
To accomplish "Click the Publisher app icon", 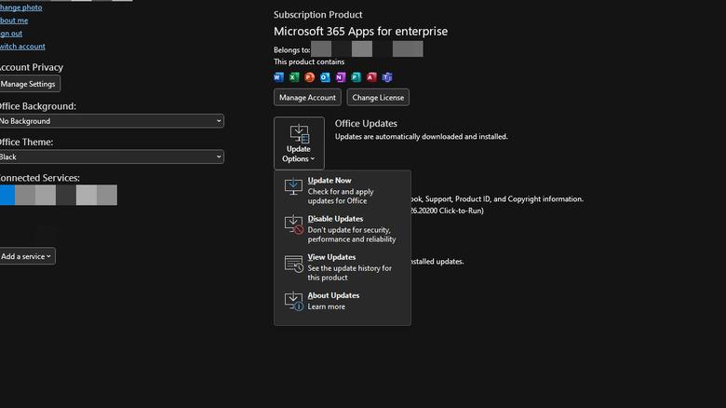I will 356,77.
